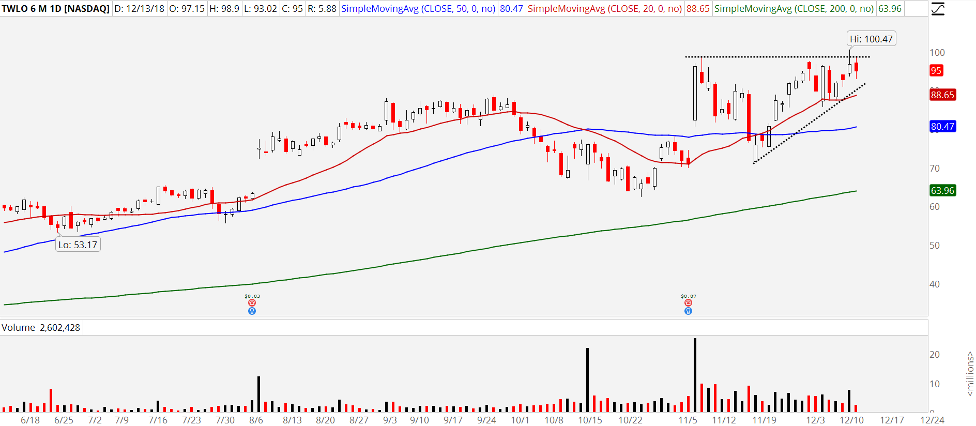
Task: Click the date value D: 12/13/18
Action: click(139, 9)
